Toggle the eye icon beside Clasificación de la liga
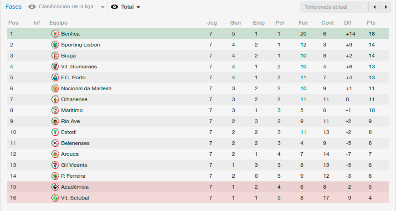396x211 pixels. [32, 7]
